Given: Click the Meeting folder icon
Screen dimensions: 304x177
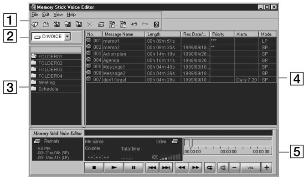Looking at the screenshot, I should pyautogui.click(x=34, y=82).
